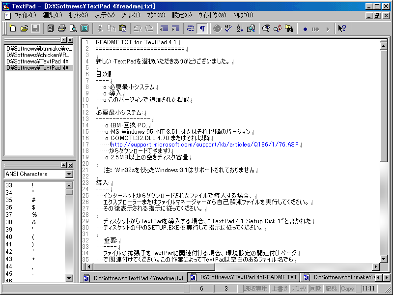This screenshot has height=295, width=393.
Task: Click the Redo arrow icon
Action: point(149,29)
